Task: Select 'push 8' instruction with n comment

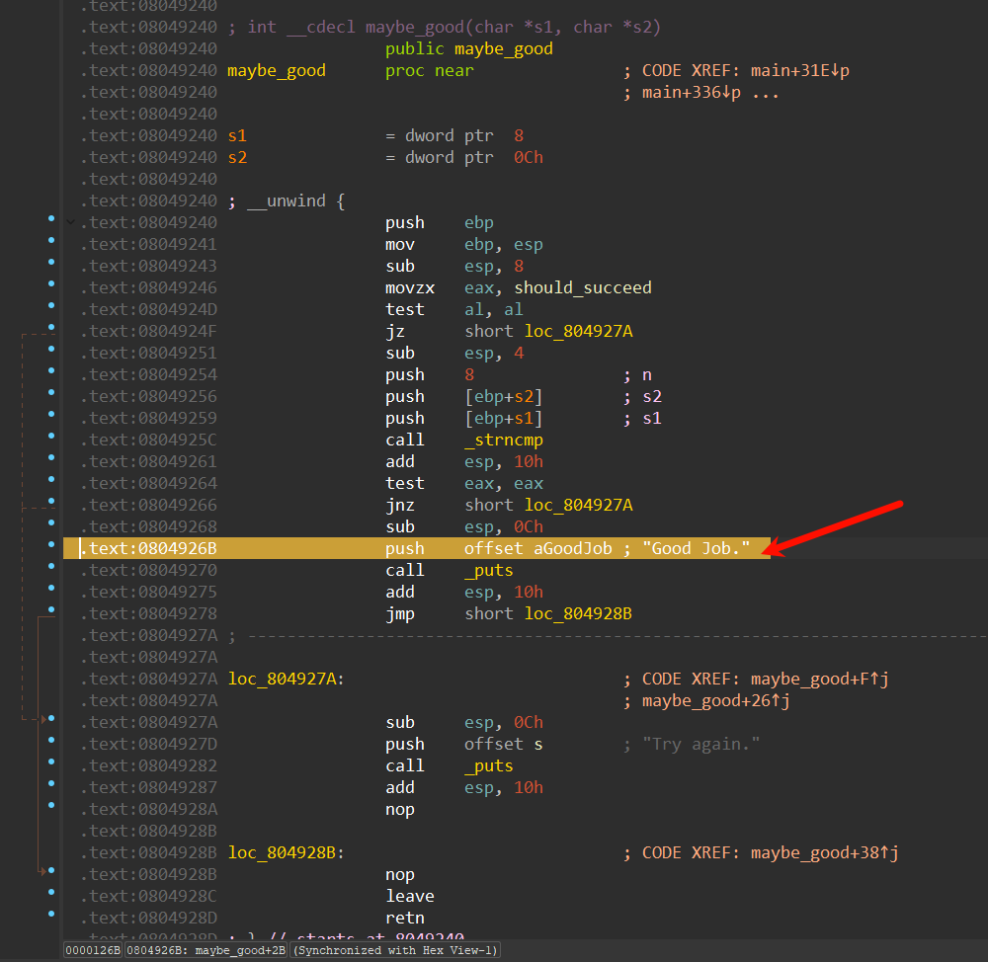Action: tap(518, 375)
